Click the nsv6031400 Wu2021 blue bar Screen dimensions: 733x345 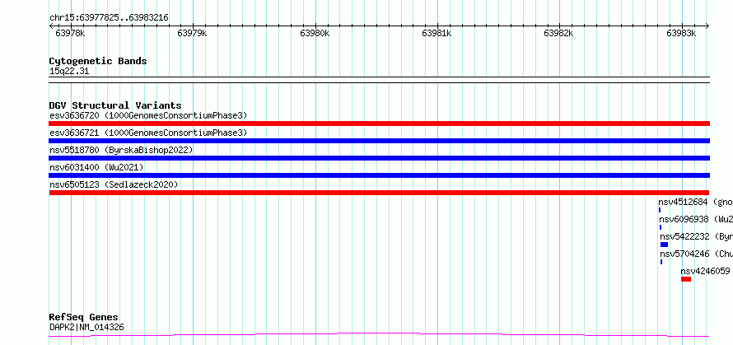(379, 175)
